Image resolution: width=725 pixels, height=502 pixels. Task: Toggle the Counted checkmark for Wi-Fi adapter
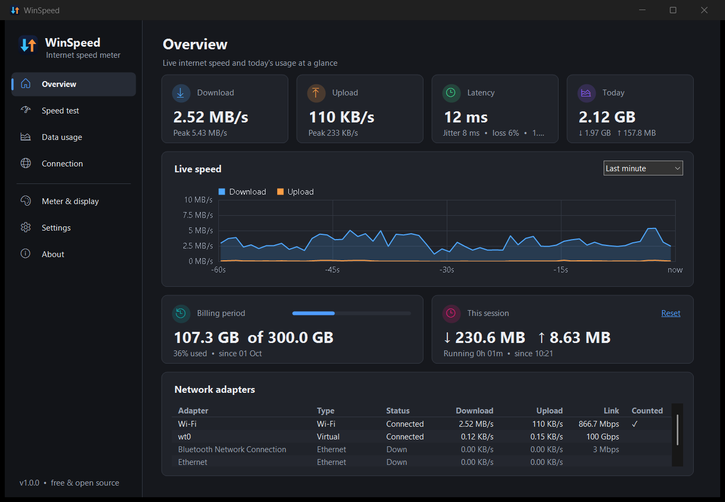(x=634, y=424)
